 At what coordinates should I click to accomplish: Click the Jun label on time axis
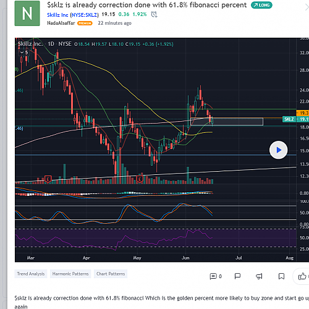[185, 258]
